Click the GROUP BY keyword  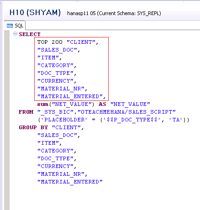(33, 127)
